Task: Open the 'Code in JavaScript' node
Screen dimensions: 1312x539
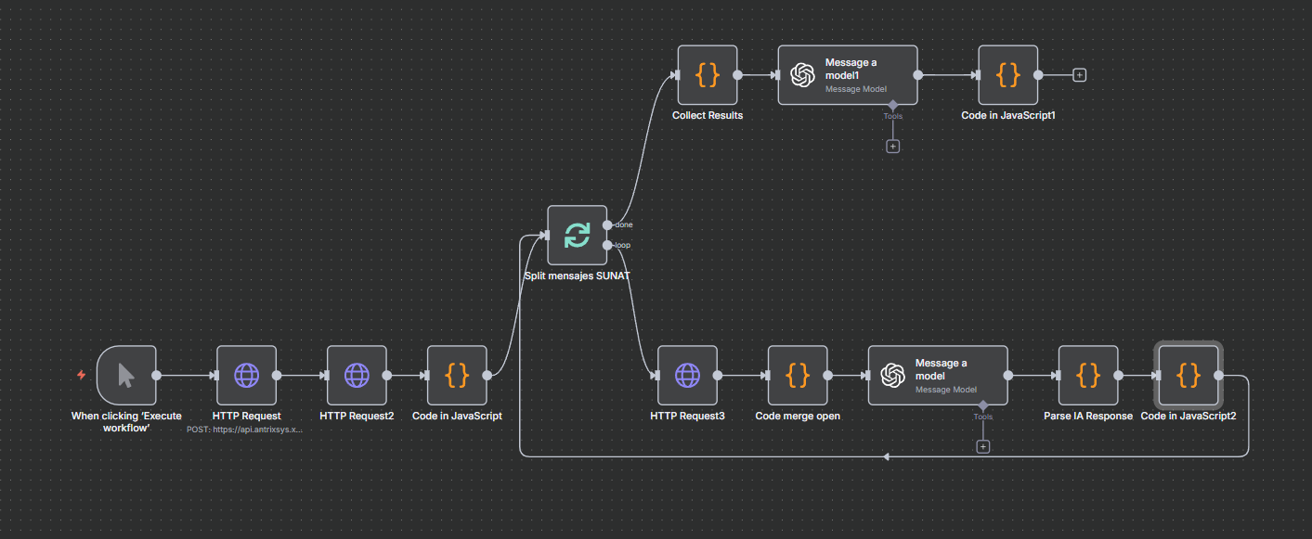Action: click(x=457, y=376)
